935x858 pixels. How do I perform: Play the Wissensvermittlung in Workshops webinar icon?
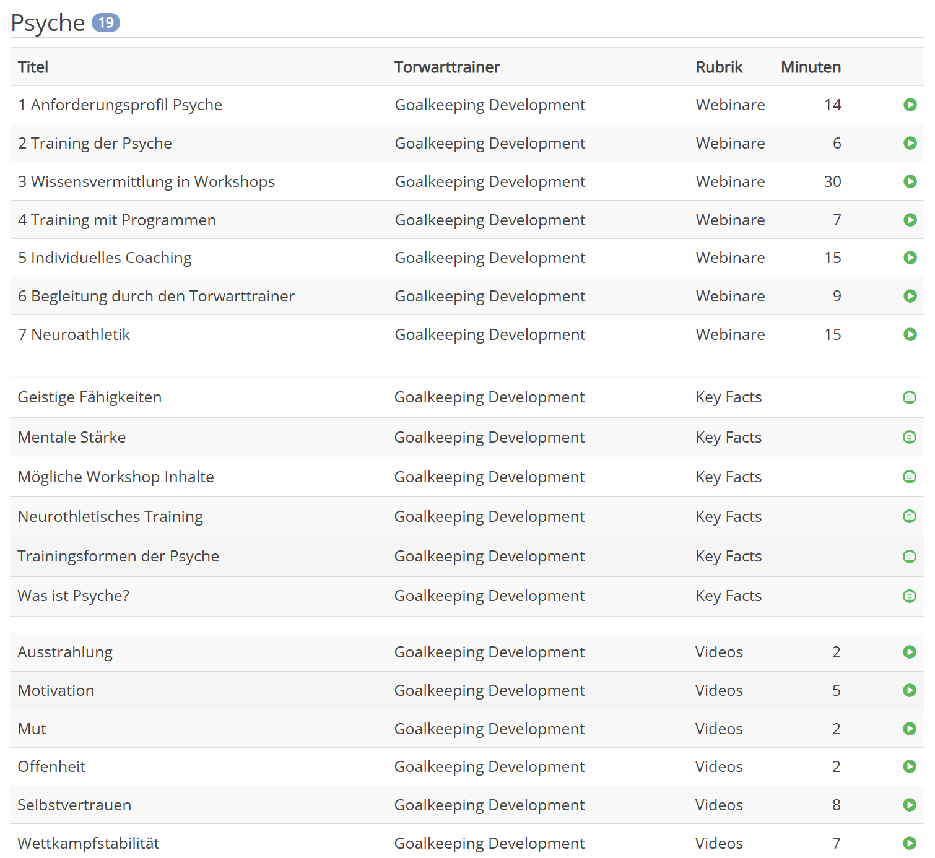910,181
